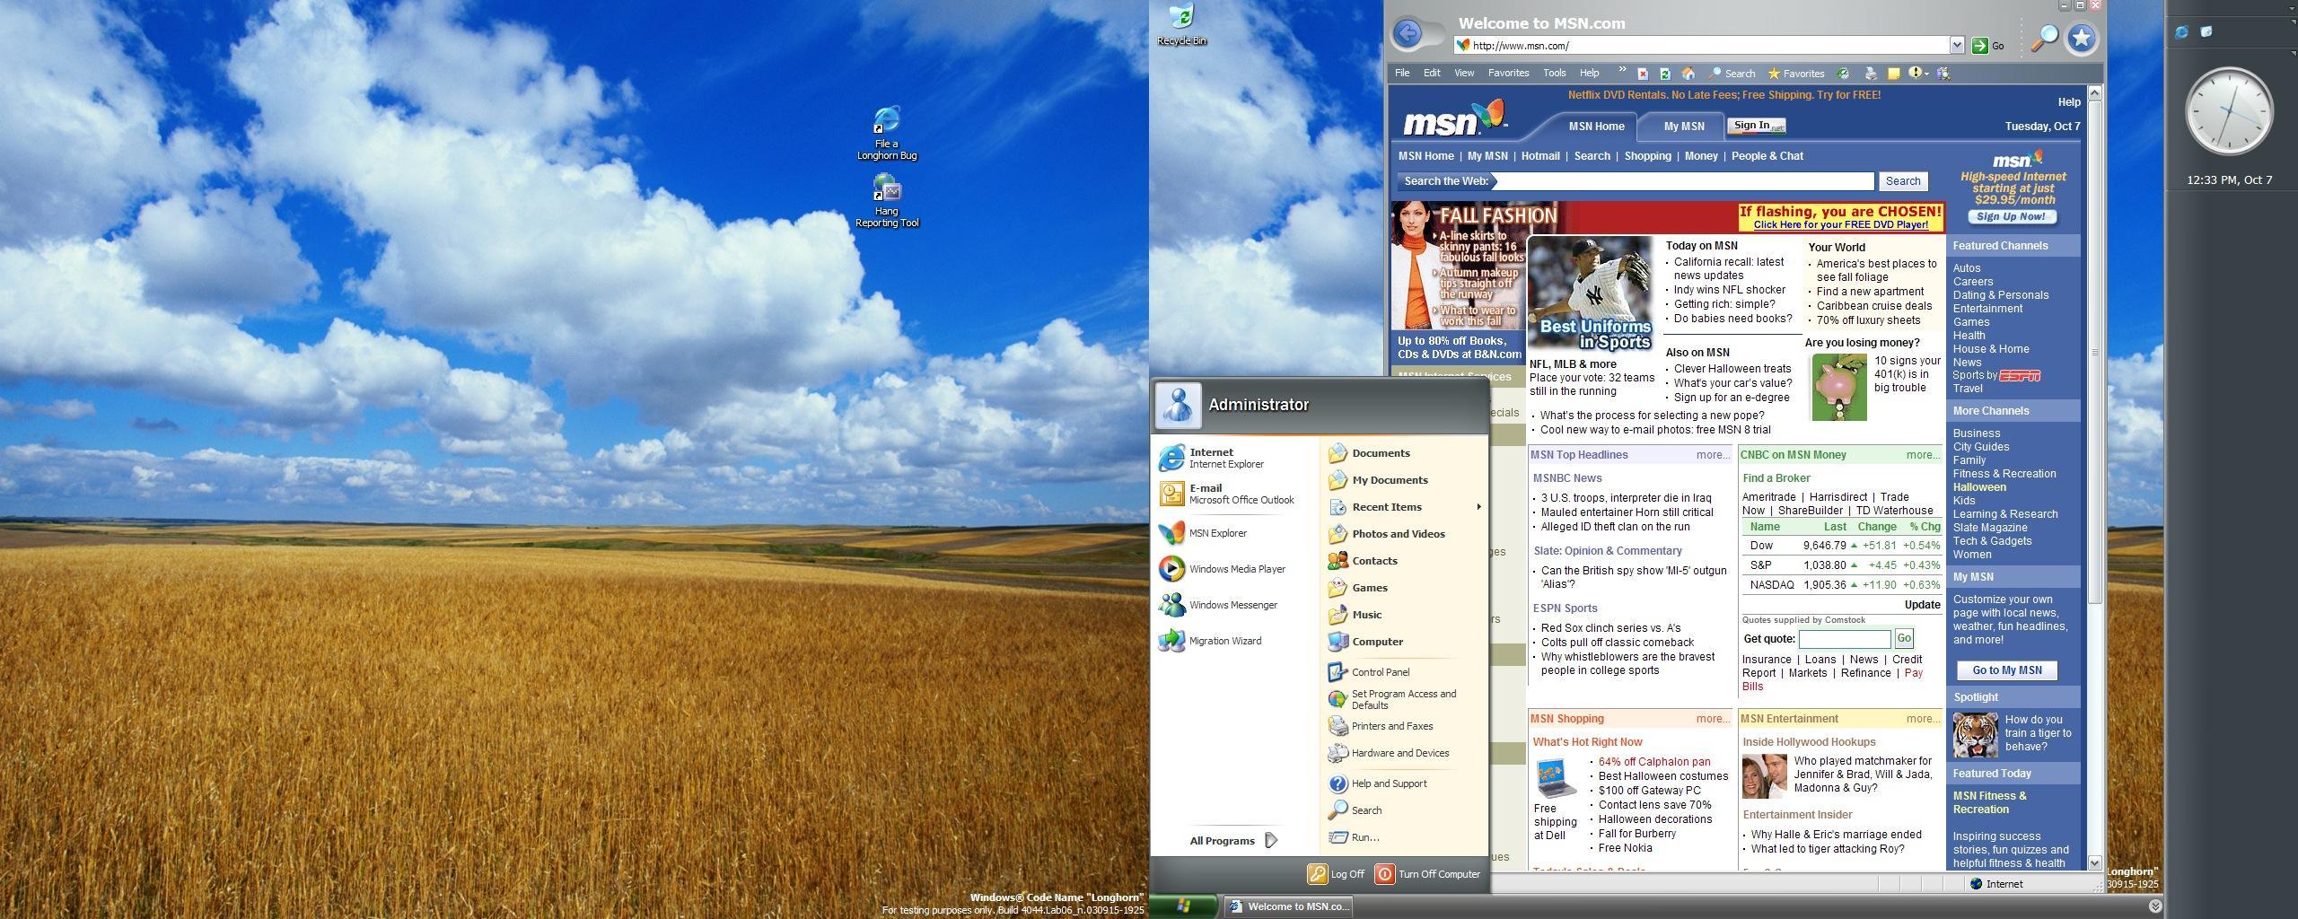The width and height of the screenshot is (2298, 919).
Task: Click the Recycle Bin desktop icon
Action: click(x=1181, y=25)
